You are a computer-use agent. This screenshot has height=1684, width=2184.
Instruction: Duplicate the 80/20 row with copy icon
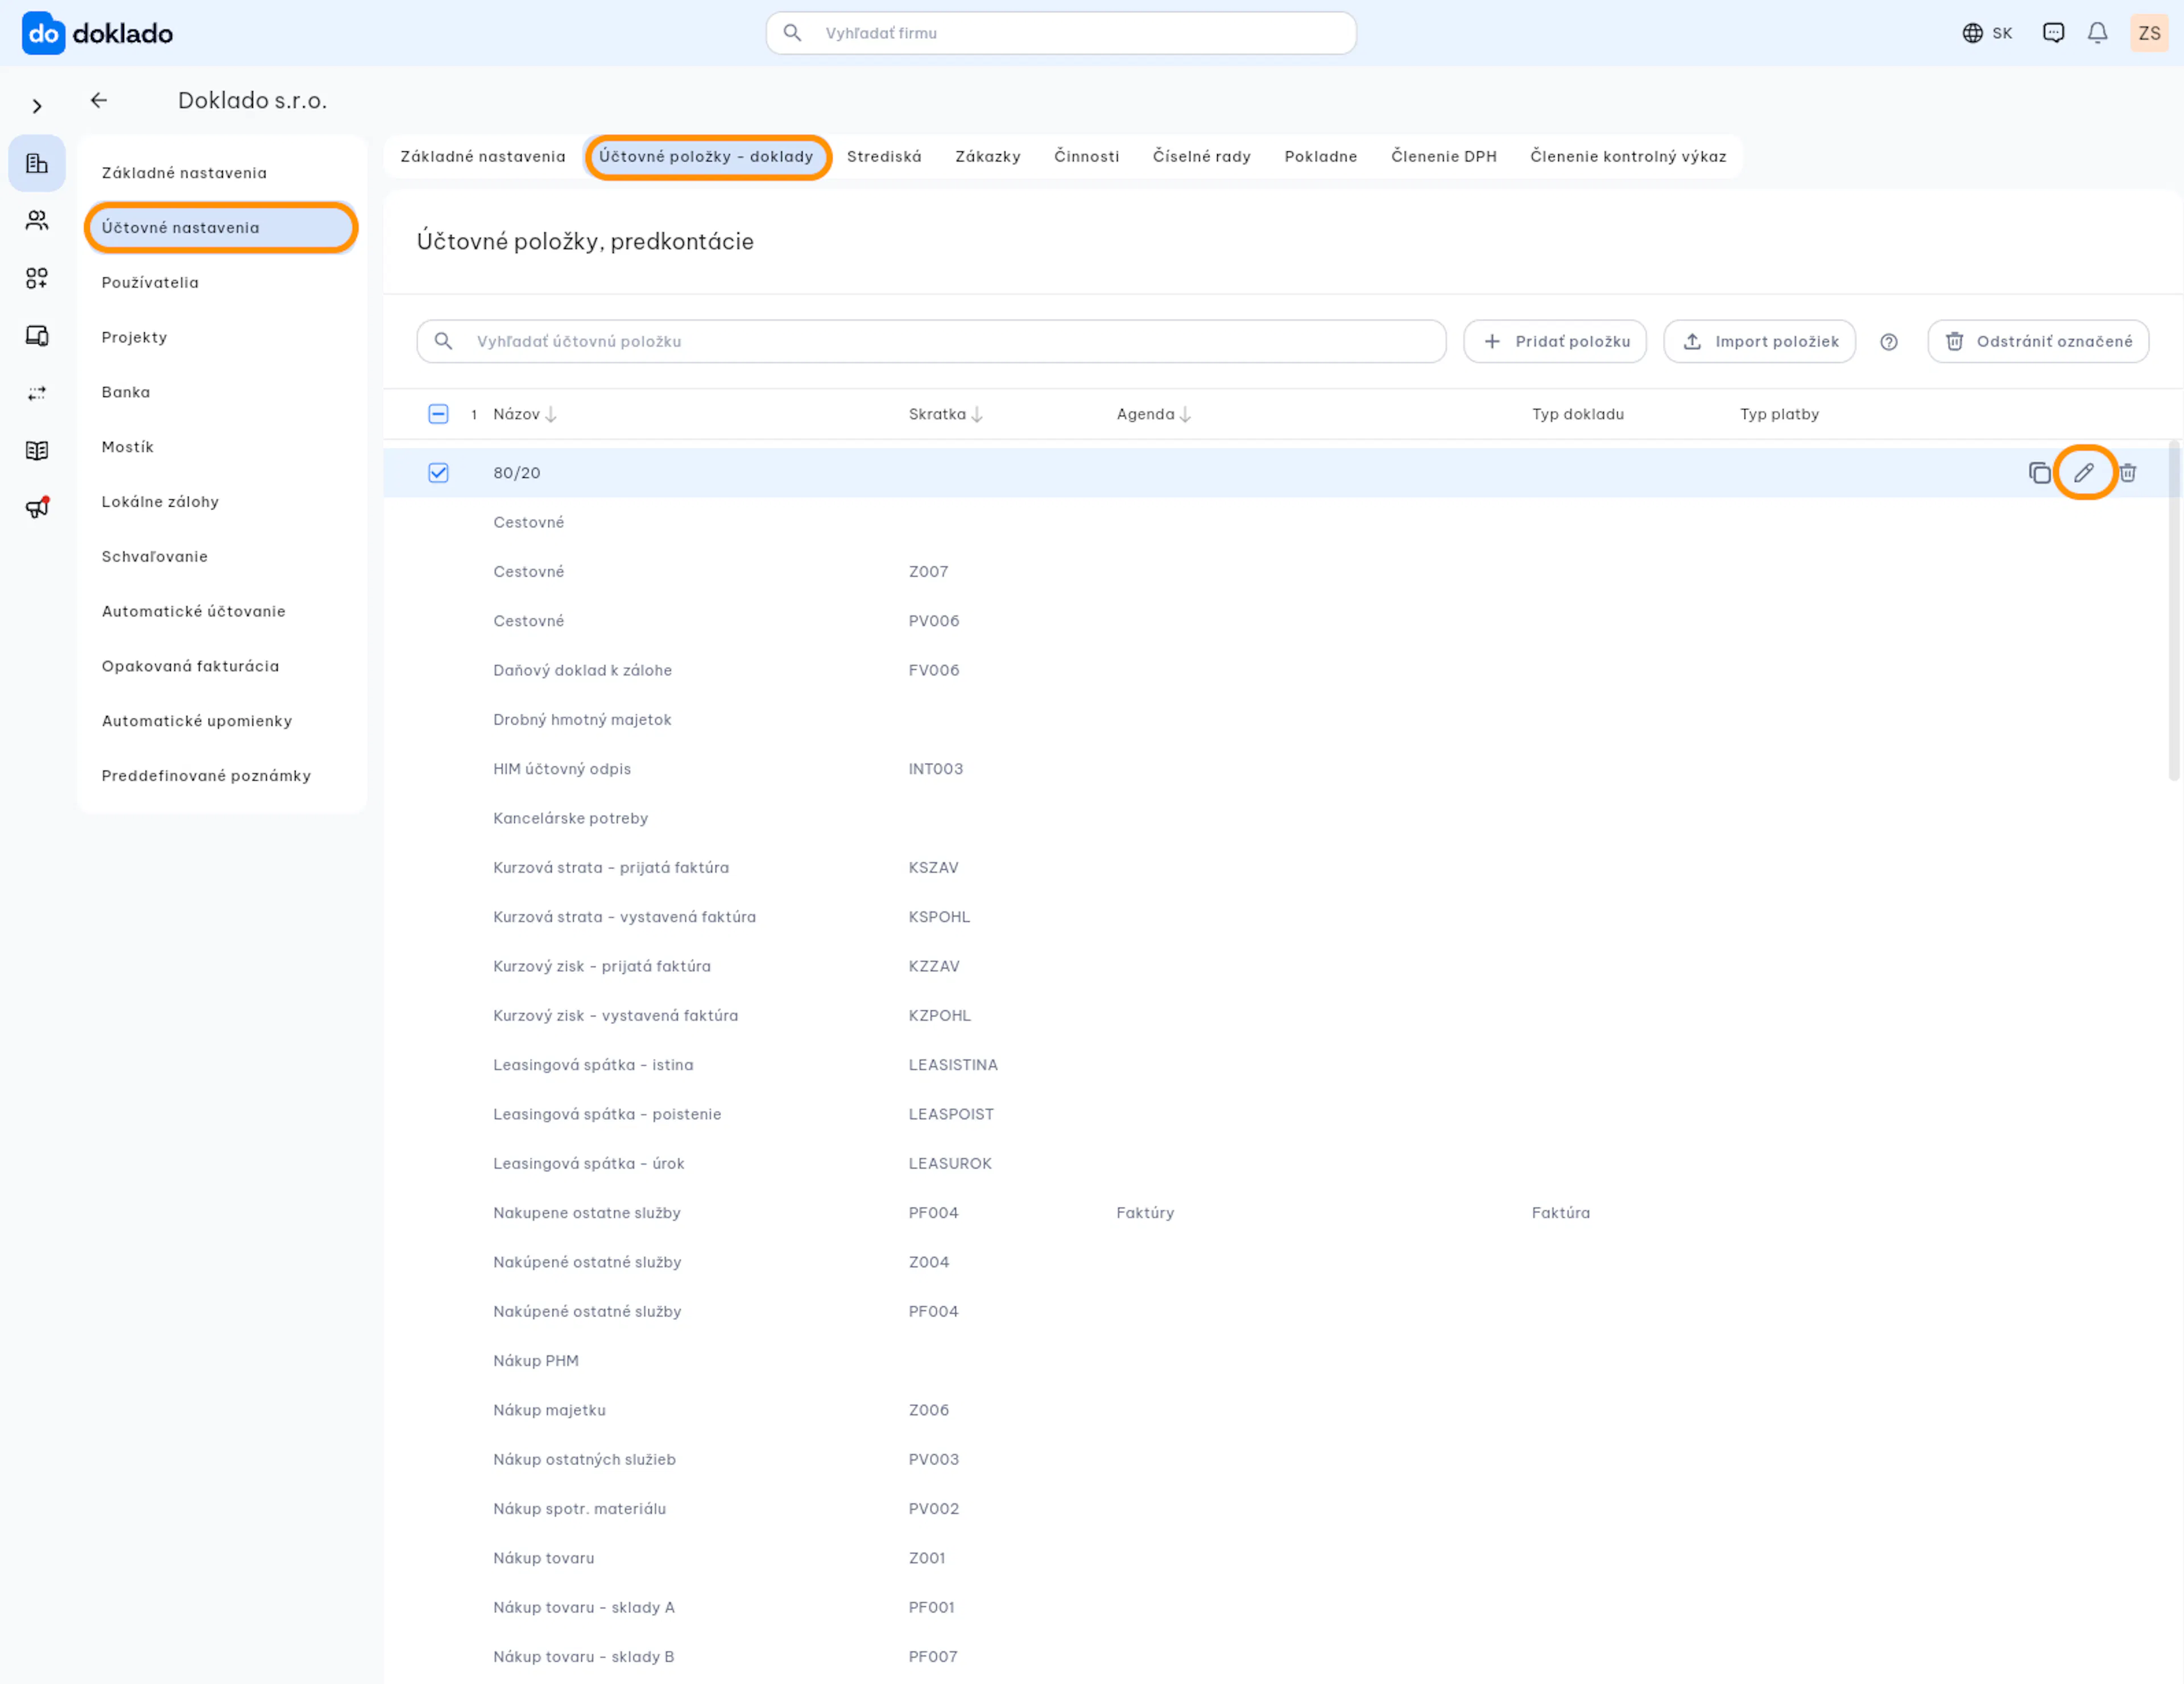click(2040, 472)
